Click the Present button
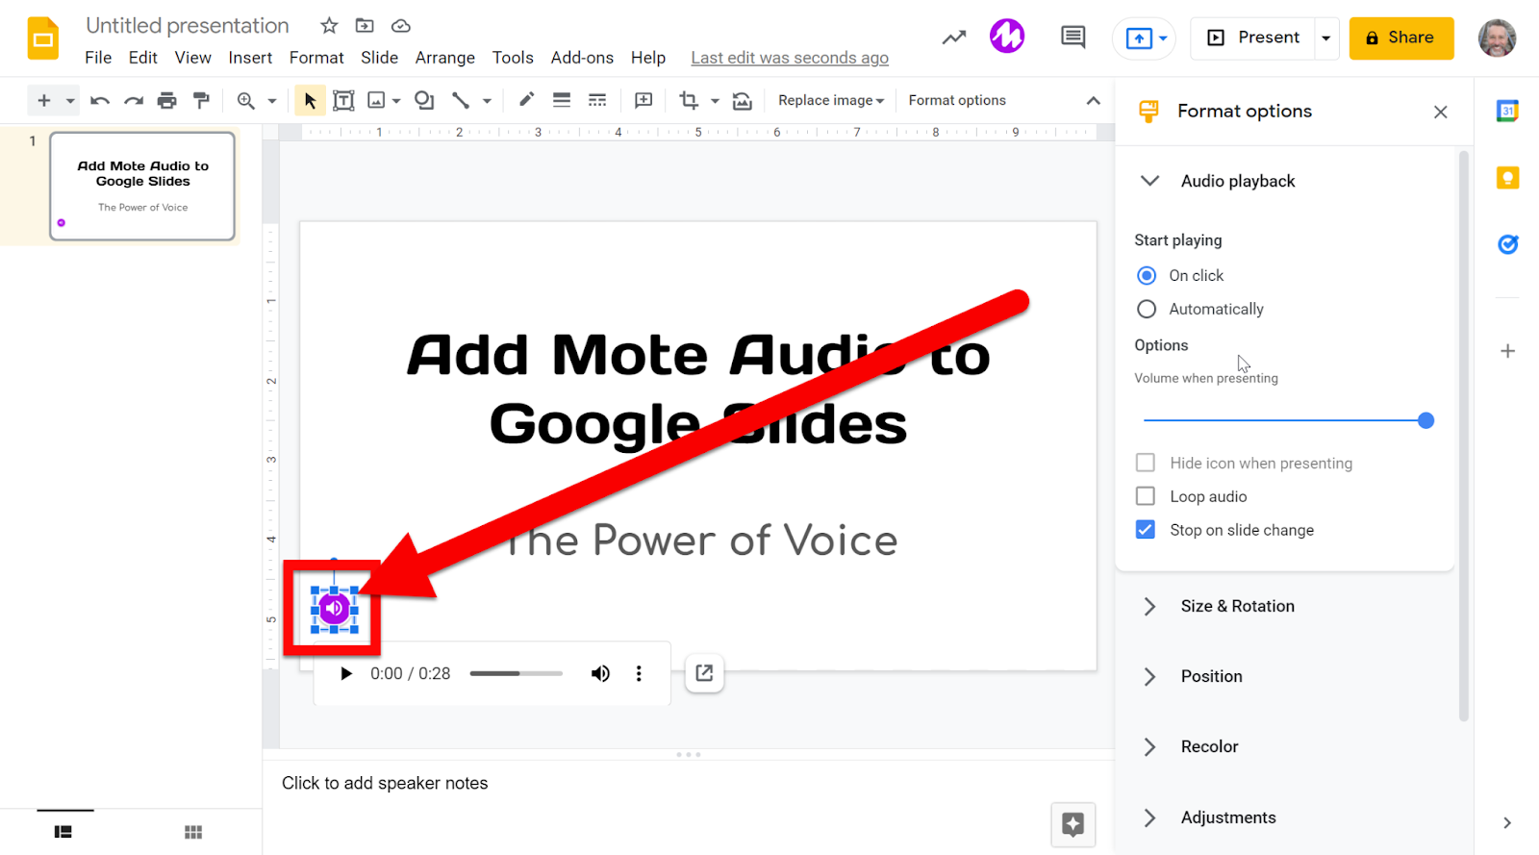The image size is (1539, 855). pyautogui.click(x=1252, y=38)
